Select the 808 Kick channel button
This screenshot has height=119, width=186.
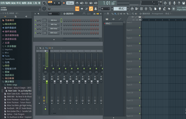[x=54, y=20]
